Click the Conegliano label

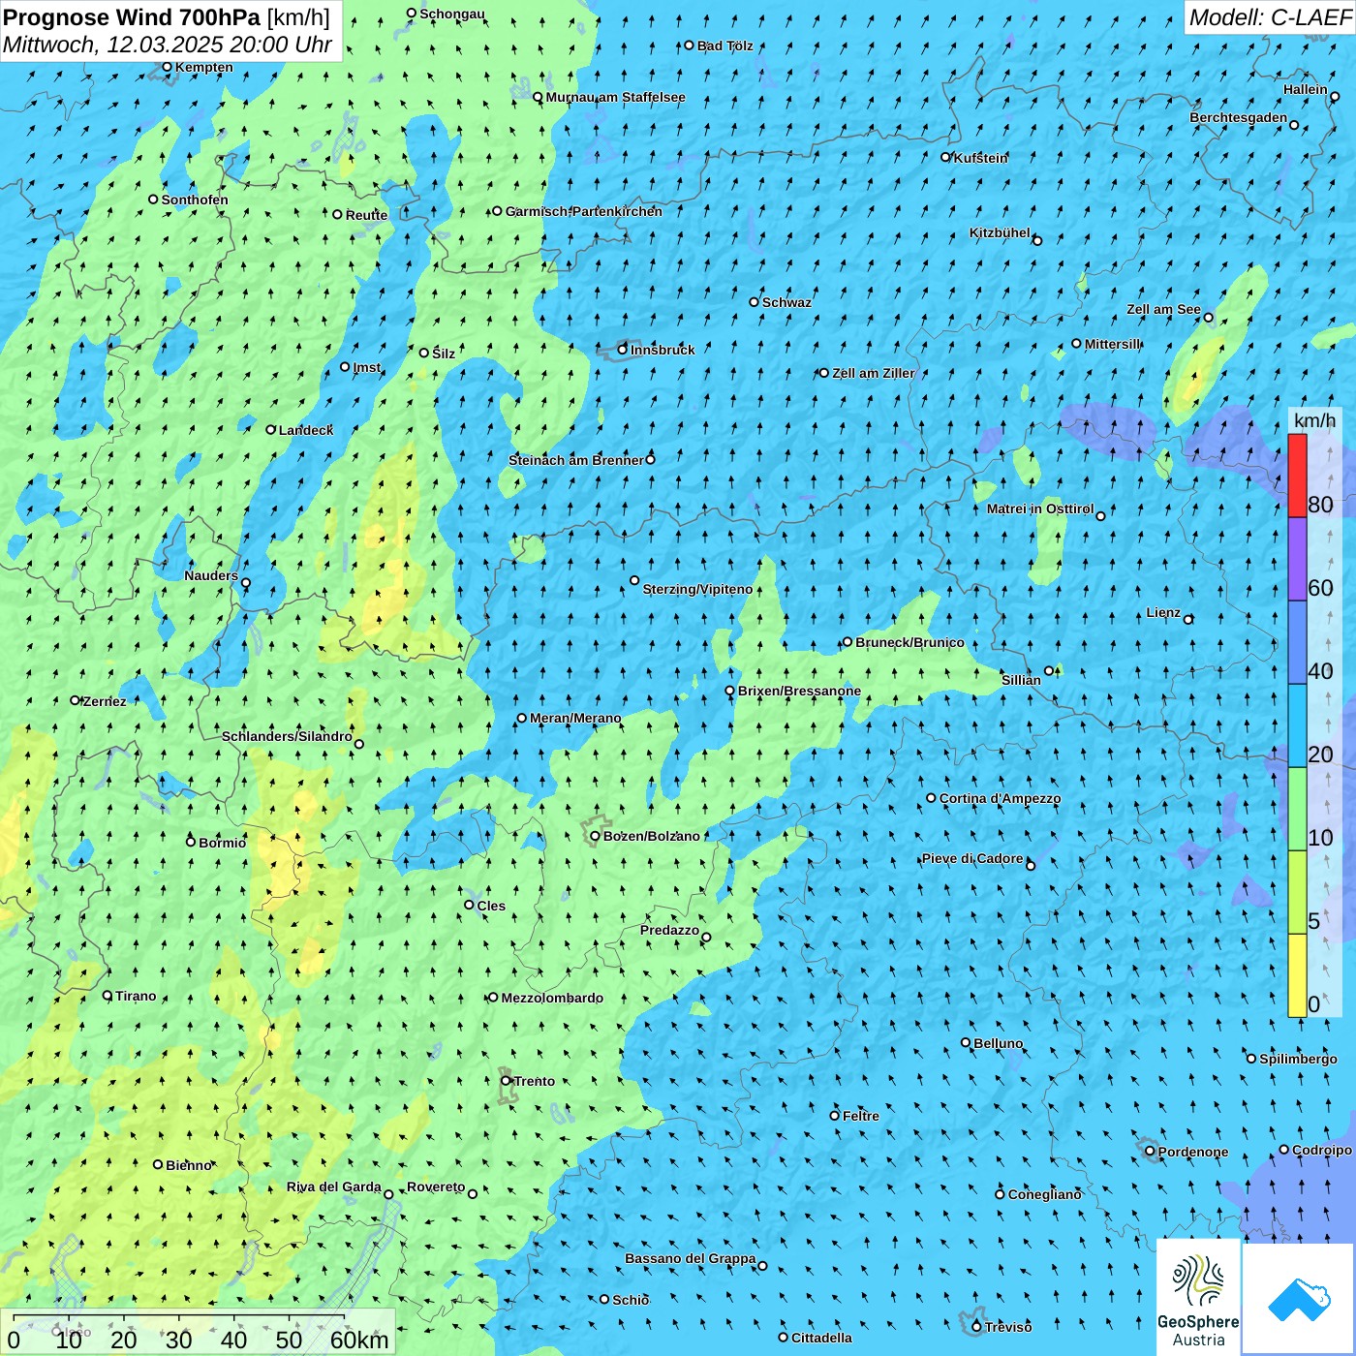1044,1194
